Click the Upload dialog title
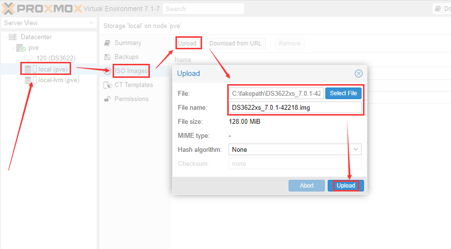The height and width of the screenshot is (249, 451). tap(189, 73)
